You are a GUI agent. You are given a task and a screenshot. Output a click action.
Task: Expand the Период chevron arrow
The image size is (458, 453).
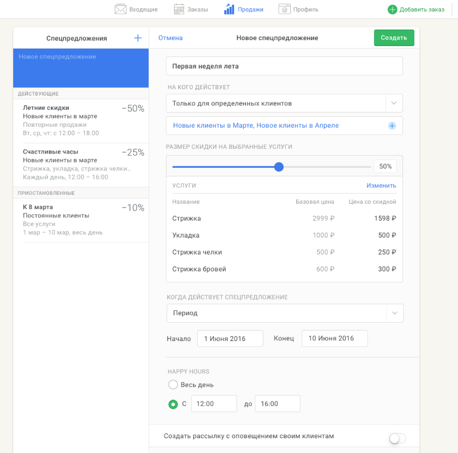[x=395, y=313]
